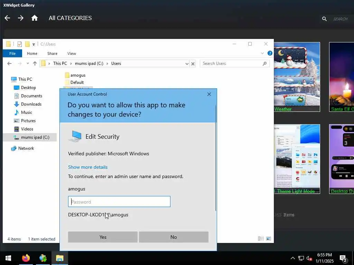Select Downloads in navigation pane

[x=31, y=104]
